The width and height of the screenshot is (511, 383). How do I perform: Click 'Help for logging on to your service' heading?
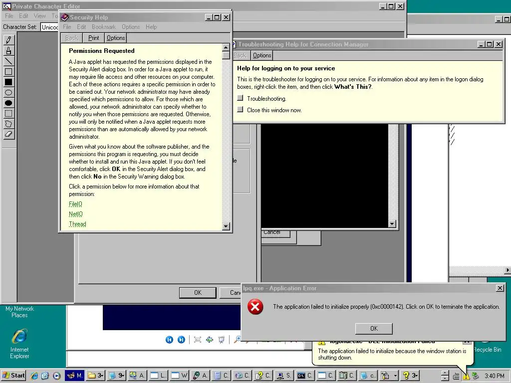coord(286,68)
